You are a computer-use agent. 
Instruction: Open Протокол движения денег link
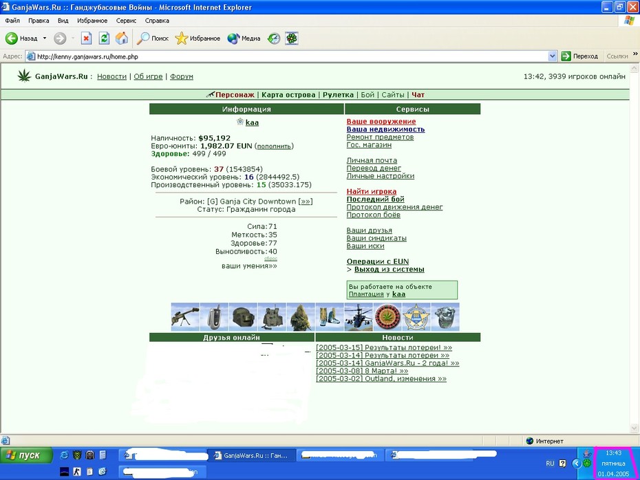[395, 207]
